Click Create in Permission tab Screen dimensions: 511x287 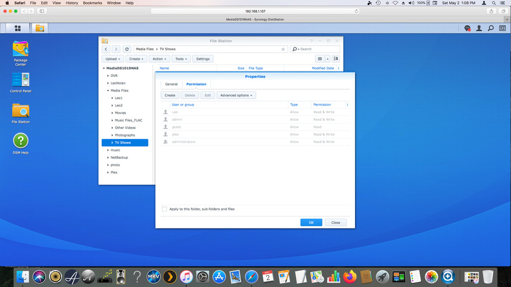170,95
